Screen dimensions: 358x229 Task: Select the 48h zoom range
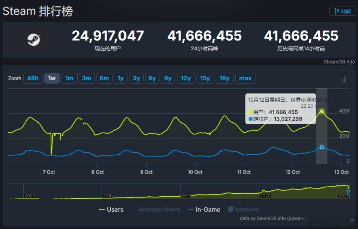[x=33, y=78]
